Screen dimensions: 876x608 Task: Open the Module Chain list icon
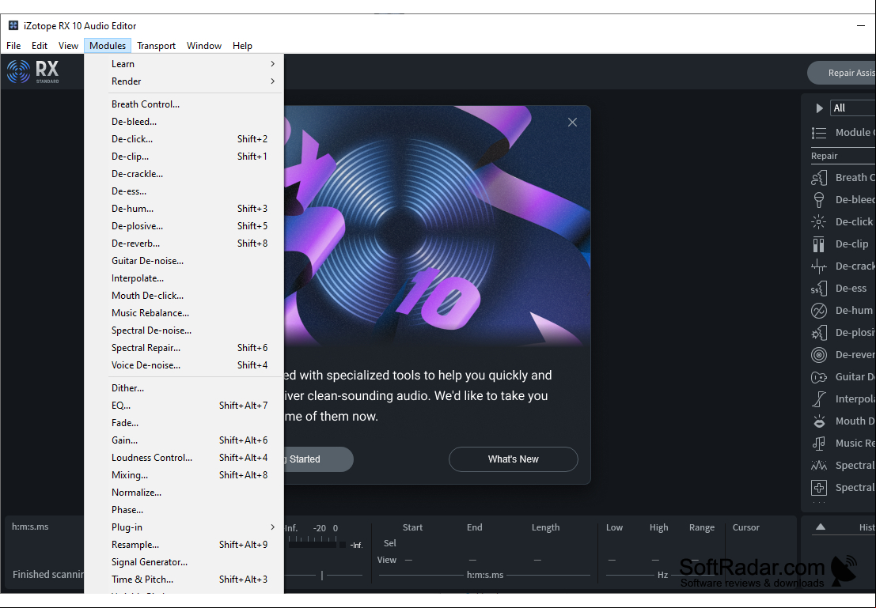[x=818, y=133]
